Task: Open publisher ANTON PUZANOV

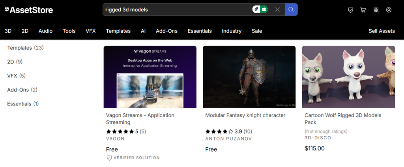Action: (x=228, y=139)
